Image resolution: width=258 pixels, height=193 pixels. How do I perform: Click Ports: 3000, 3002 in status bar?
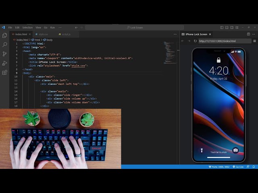219,167
